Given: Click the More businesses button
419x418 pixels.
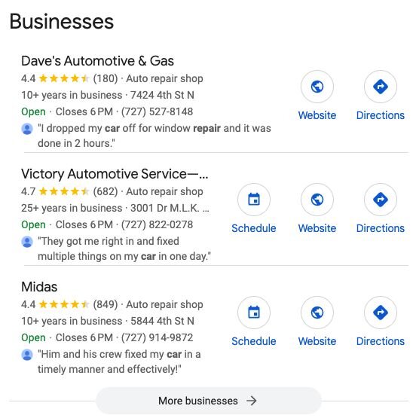Looking at the screenshot, I should pyautogui.click(x=209, y=401).
